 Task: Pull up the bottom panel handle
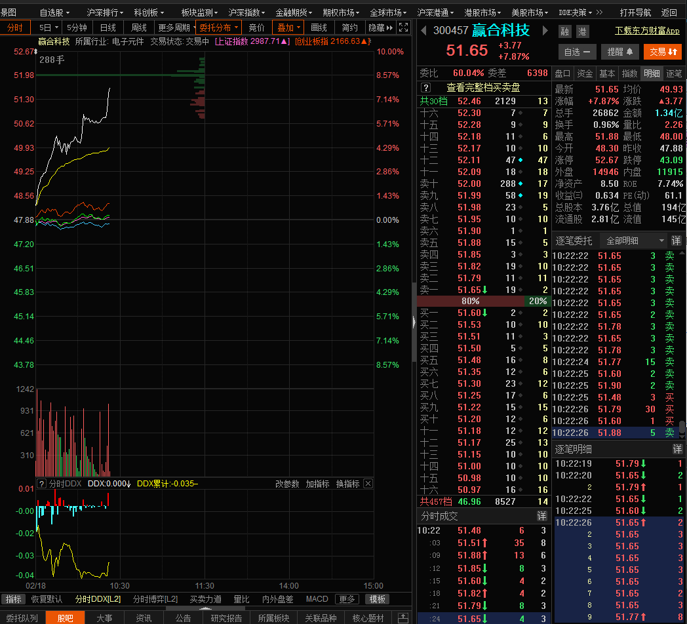pyautogui.click(x=205, y=608)
